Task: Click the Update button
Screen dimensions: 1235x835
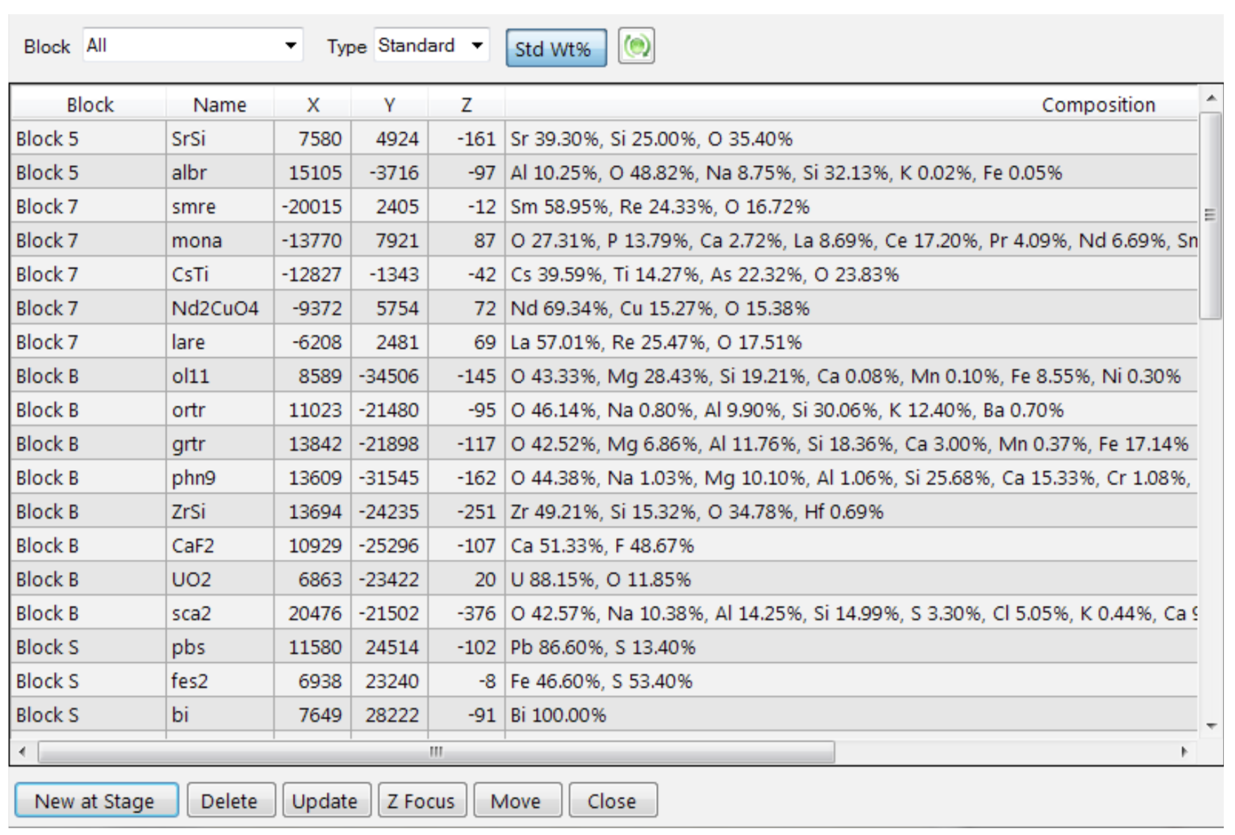Action: [325, 801]
